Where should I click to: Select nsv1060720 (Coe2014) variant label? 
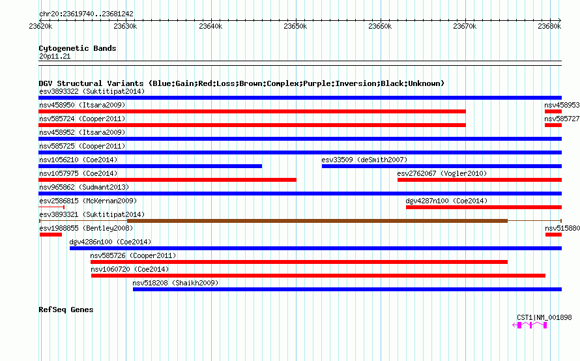(130, 269)
